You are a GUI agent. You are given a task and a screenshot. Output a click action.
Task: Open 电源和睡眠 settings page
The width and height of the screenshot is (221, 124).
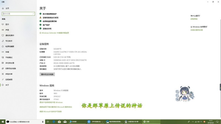[x=18, y=46]
